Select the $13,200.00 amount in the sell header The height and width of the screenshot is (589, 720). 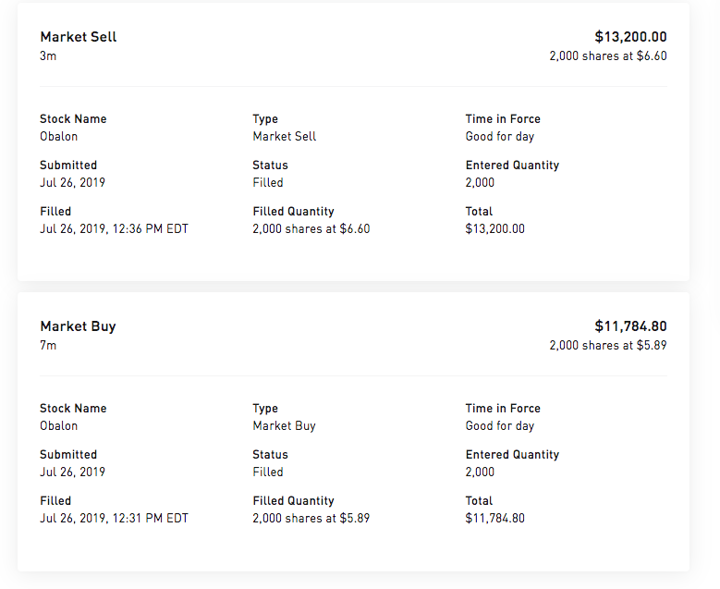[x=630, y=37]
